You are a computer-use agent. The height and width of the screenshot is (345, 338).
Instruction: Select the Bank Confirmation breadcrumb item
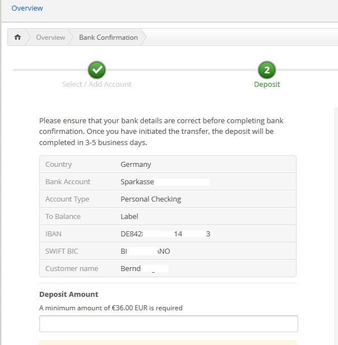(108, 38)
